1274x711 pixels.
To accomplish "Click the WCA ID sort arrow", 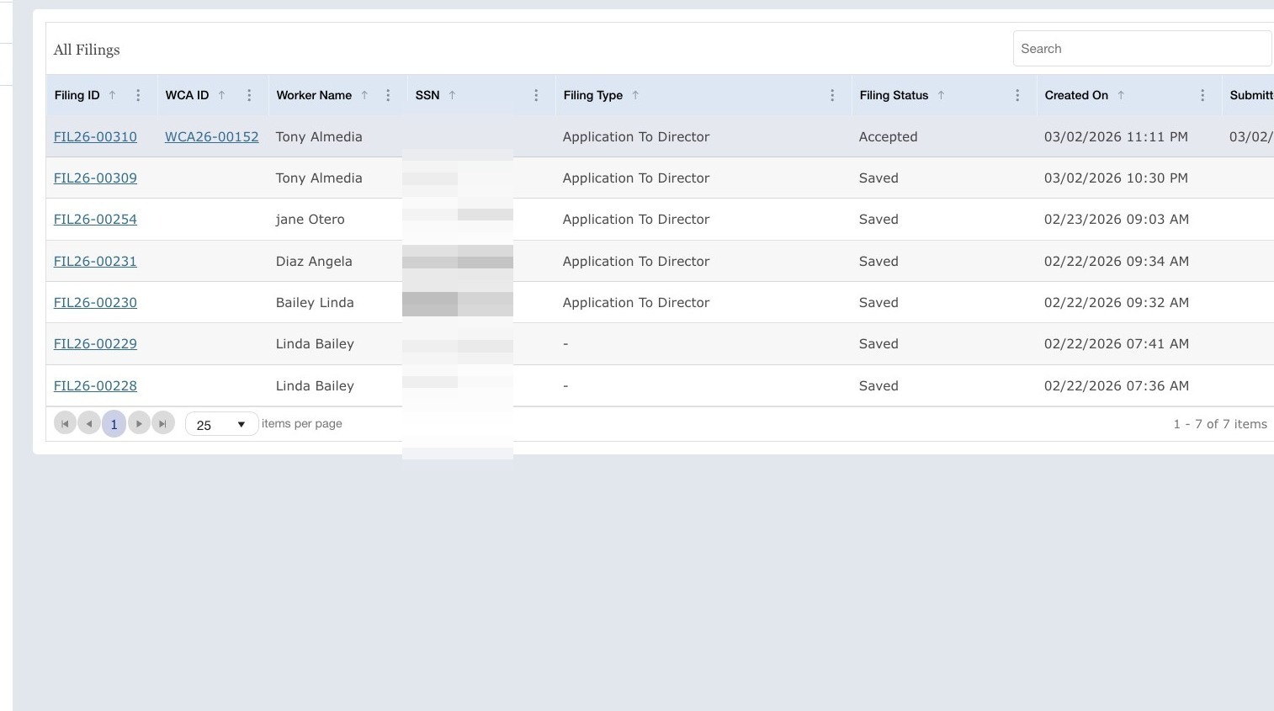I will pos(221,95).
